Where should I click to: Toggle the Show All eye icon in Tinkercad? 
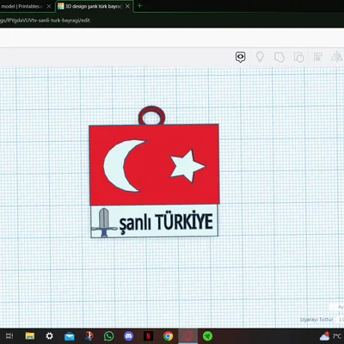click(240, 57)
